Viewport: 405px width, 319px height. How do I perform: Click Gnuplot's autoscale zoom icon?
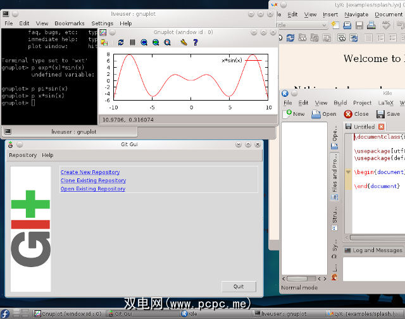tap(167, 42)
